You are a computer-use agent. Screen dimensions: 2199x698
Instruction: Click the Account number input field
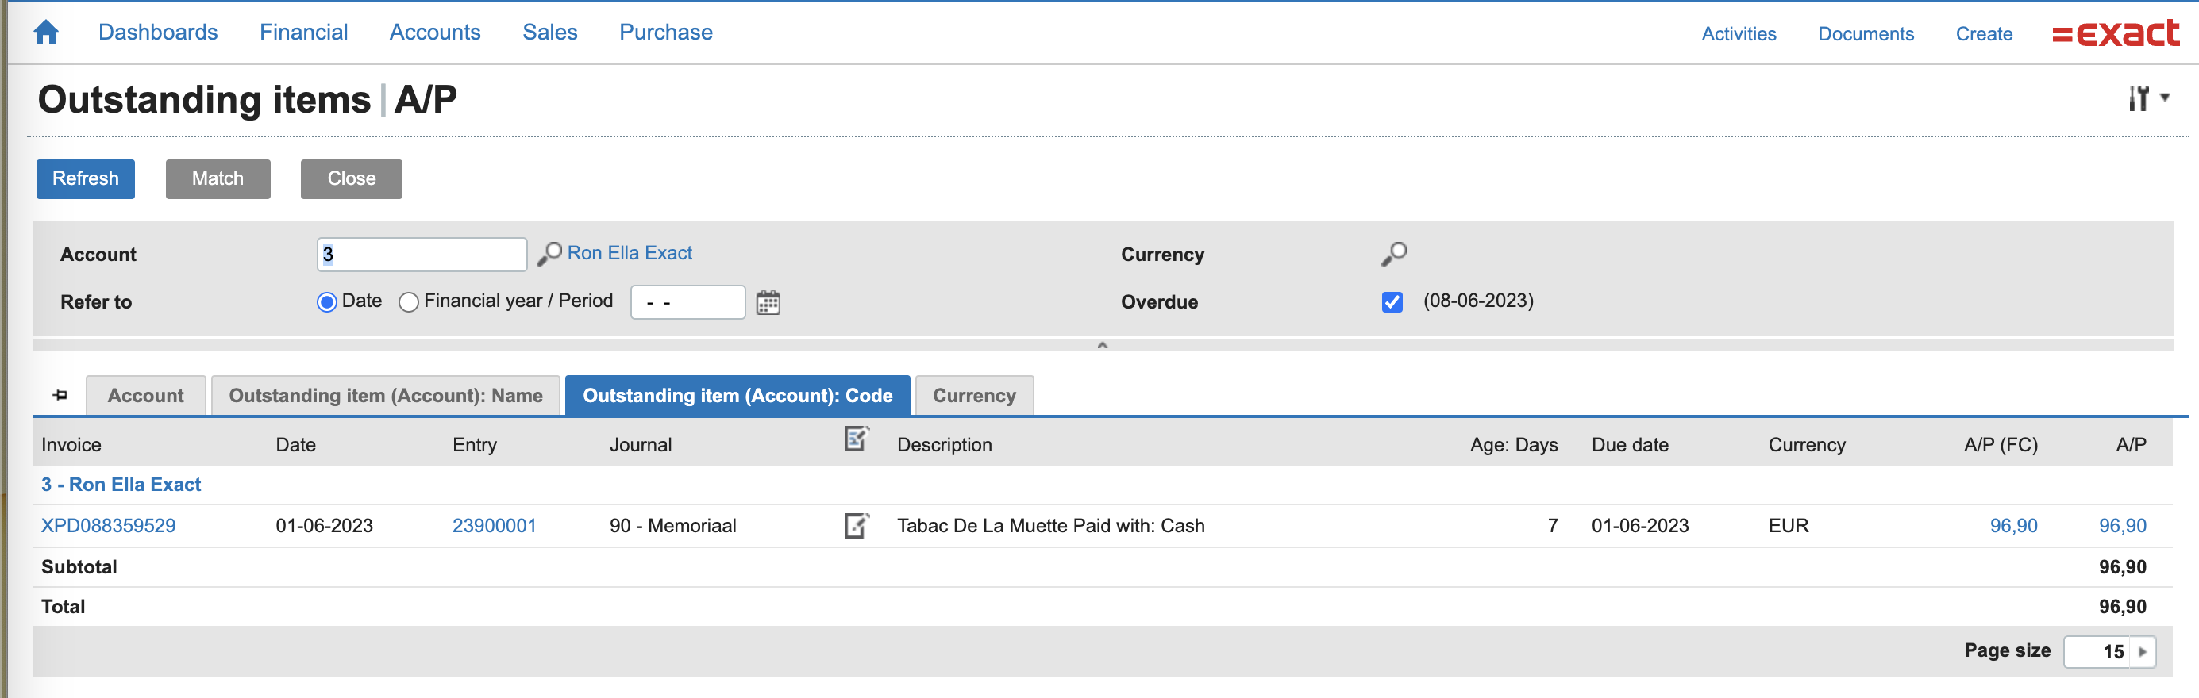click(421, 255)
